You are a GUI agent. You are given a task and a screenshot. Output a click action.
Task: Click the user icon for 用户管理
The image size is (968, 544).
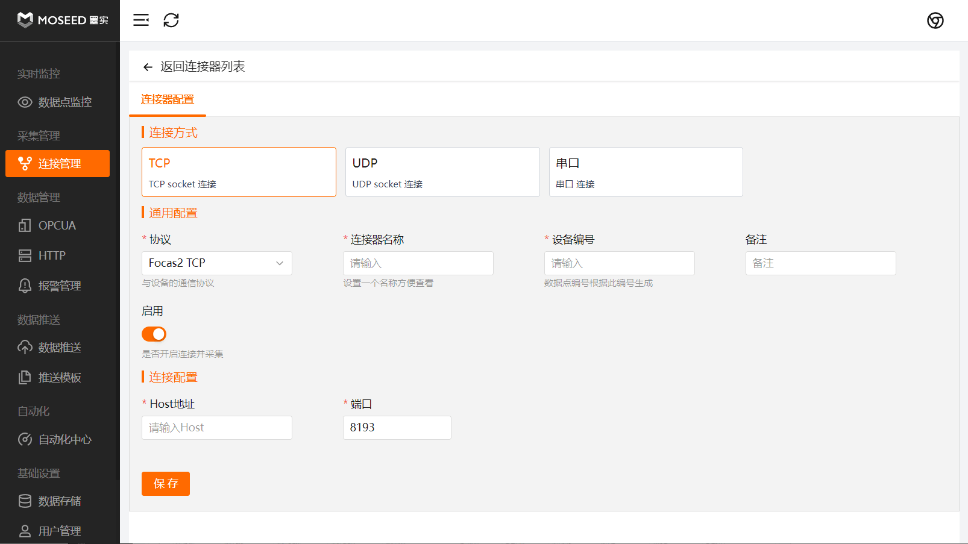click(25, 531)
